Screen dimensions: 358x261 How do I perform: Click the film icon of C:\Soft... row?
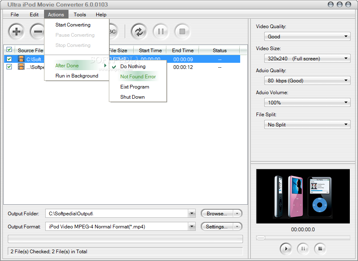21,59
